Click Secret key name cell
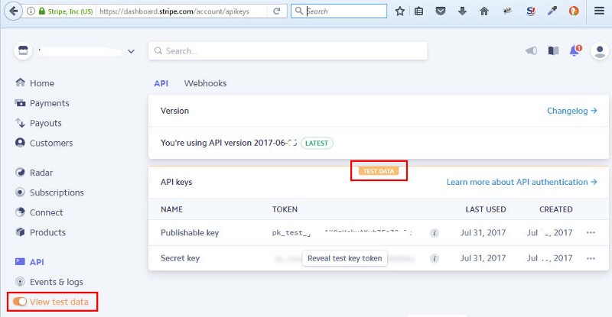 [x=180, y=258]
